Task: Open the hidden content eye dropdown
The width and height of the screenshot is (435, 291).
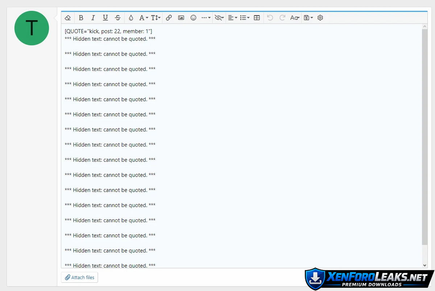Action: pyautogui.click(x=219, y=18)
